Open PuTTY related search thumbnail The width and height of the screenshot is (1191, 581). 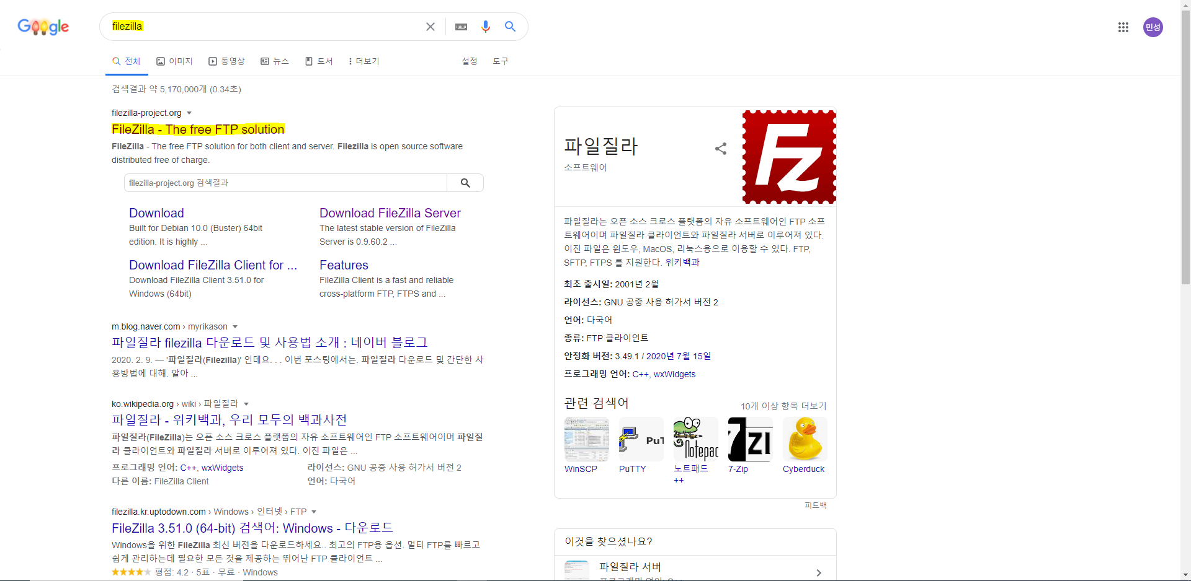641,439
